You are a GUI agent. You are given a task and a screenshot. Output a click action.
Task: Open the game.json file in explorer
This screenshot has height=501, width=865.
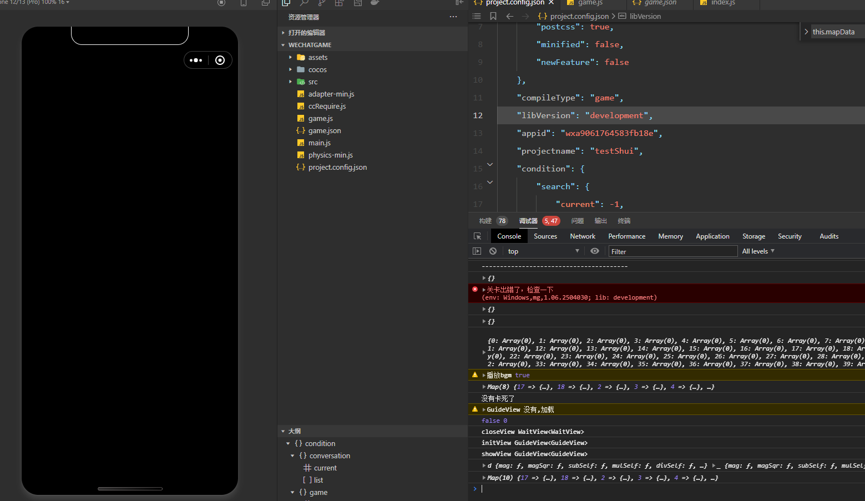[x=324, y=130]
